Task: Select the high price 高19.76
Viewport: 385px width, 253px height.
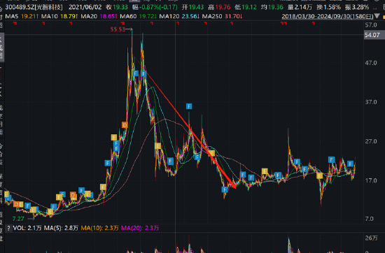Action: coord(219,7)
